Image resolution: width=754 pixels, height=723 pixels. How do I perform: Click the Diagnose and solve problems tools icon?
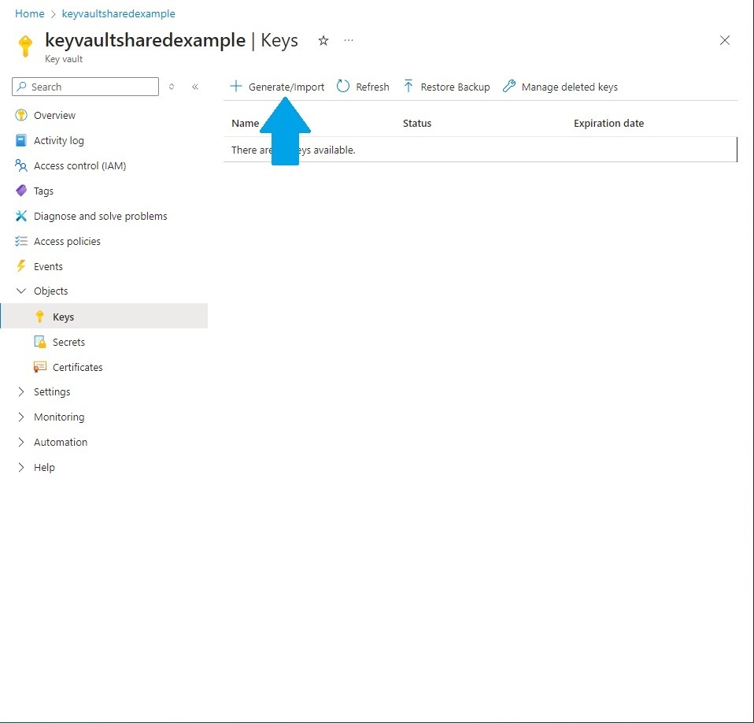click(21, 216)
